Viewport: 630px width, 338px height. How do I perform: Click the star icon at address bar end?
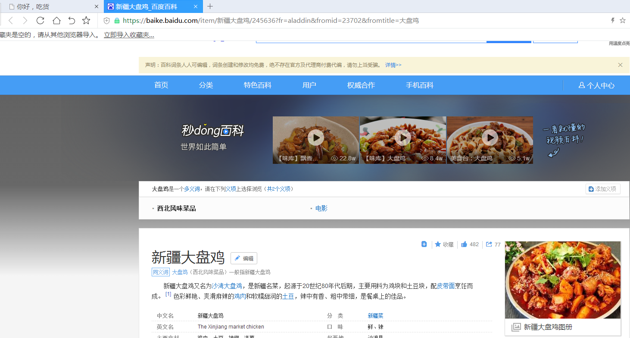pyautogui.click(x=623, y=20)
